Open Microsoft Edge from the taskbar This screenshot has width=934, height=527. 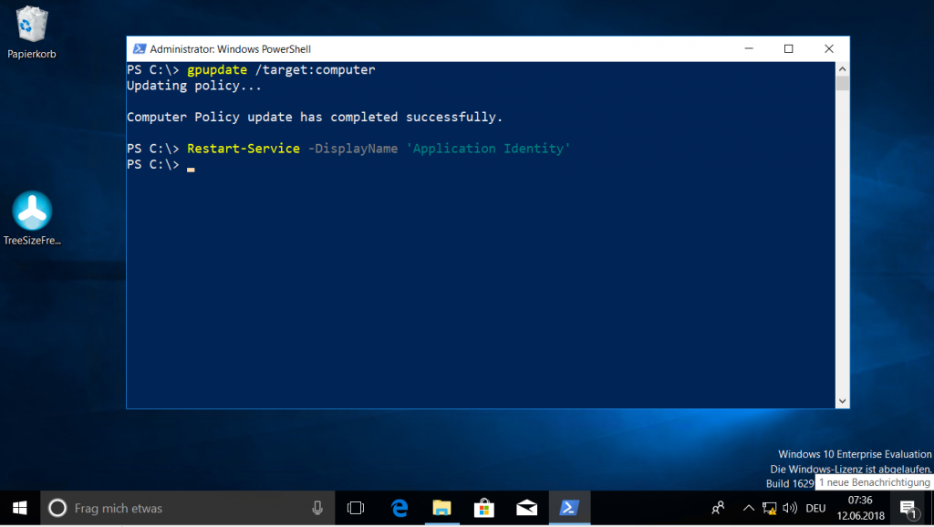(x=400, y=508)
